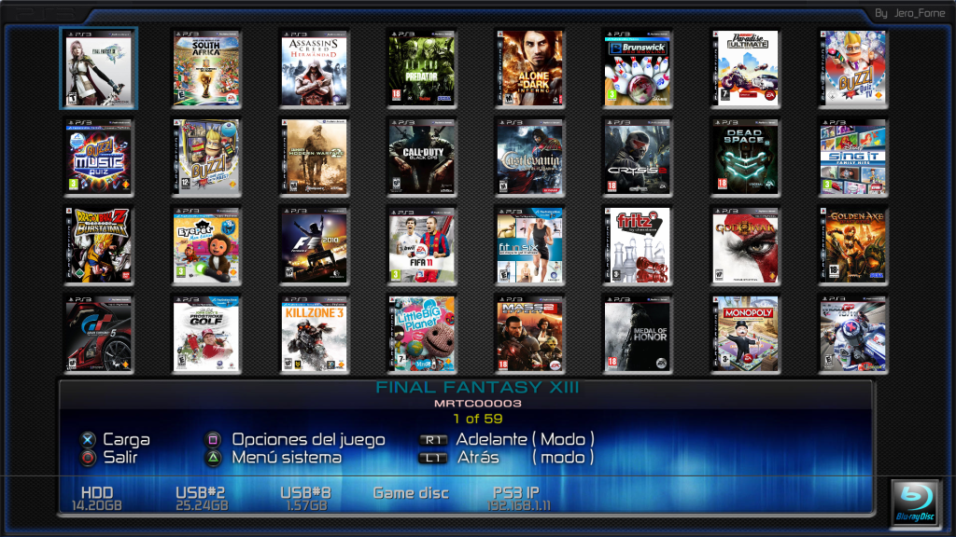Select the Final Fantasy XIII game cover
Image resolution: width=956 pixels, height=537 pixels.
99,68
